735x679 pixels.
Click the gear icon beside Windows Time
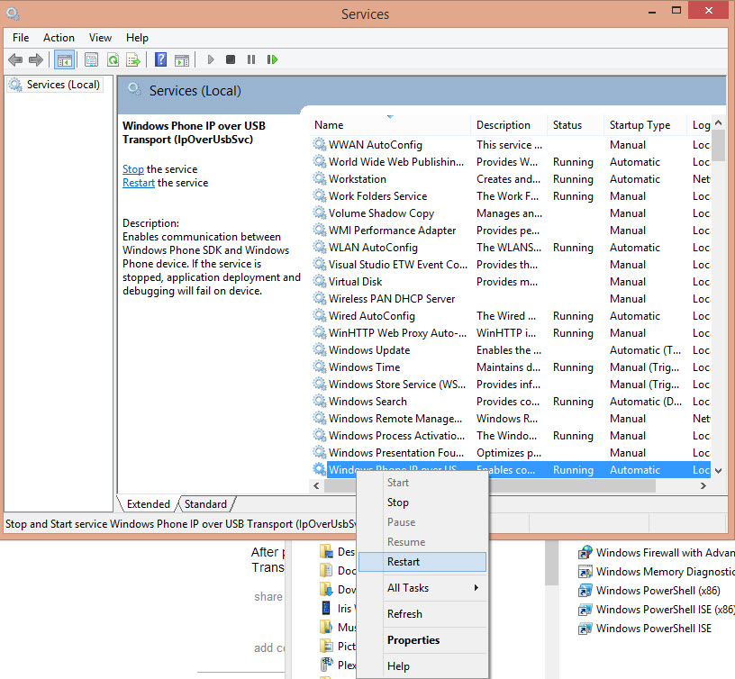pyautogui.click(x=319, y=367)
